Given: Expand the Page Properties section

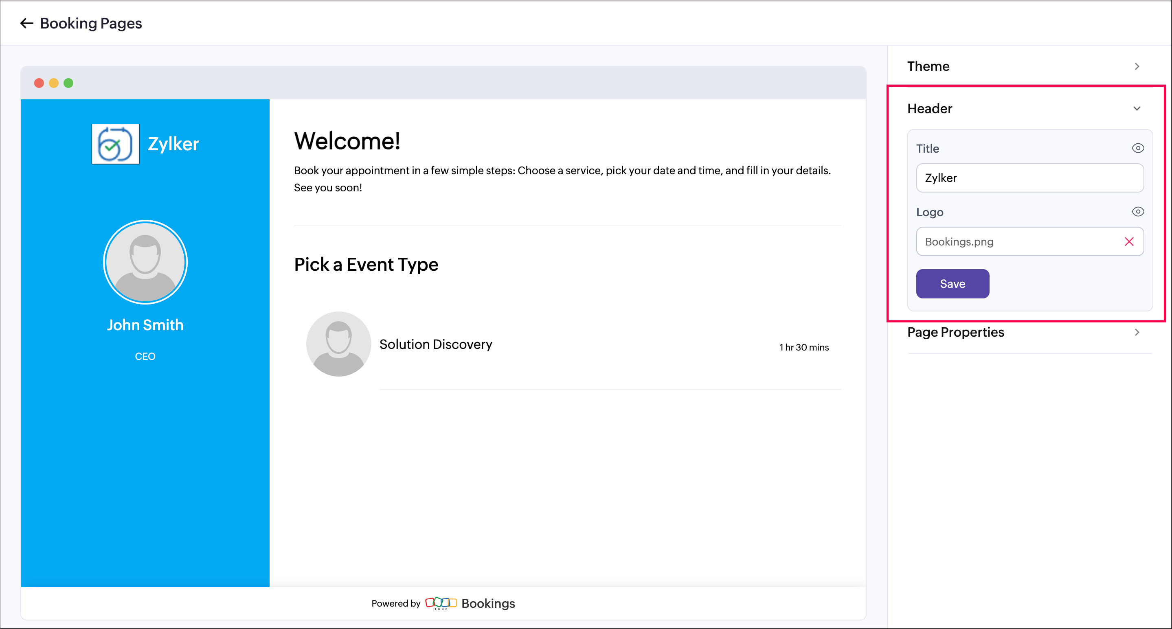Looking at the screenshot, I should [x=1137, y=333].
